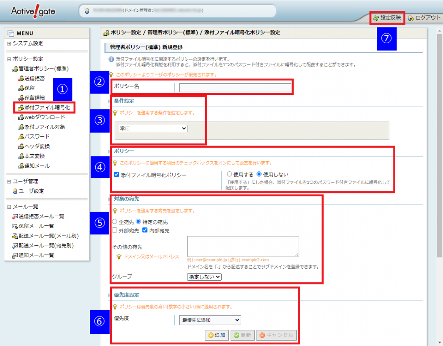Select the 使用する radio button

[x=229, y=174]
